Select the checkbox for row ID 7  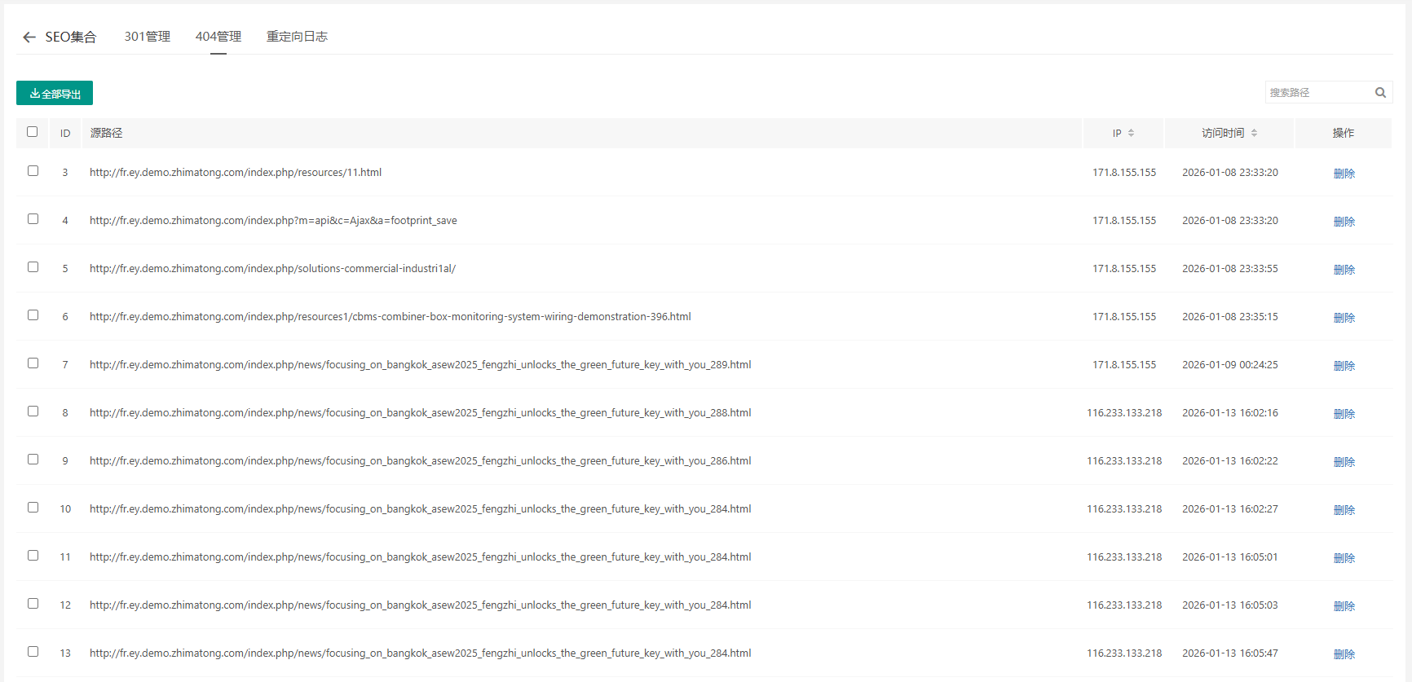33,363
